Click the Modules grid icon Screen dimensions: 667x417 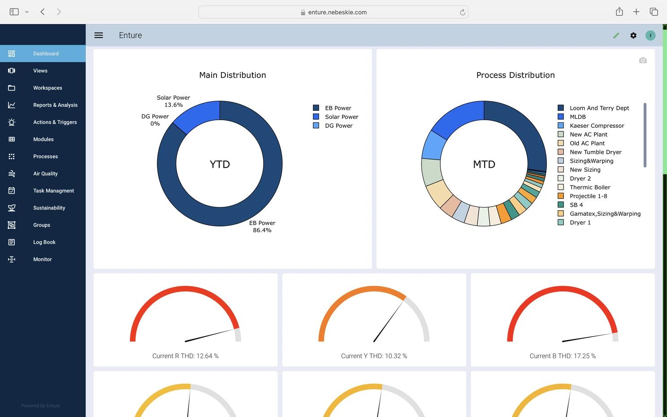(x=12, y=139)
